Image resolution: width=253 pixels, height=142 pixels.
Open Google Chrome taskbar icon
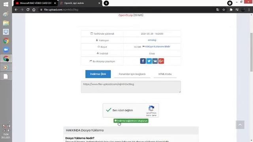click(x=6, y=41)
